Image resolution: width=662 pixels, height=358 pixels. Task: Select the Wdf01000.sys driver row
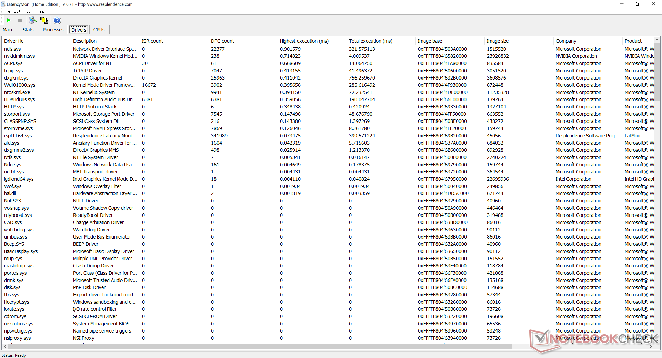click(x=328, y=85)
